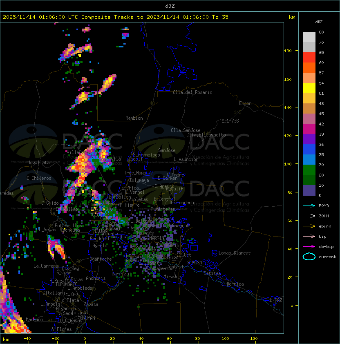Image resolution: width=340 pixels, height=344 pixels.
Task: Click the Tres_Mayo place label
Action: coord(135,173)
